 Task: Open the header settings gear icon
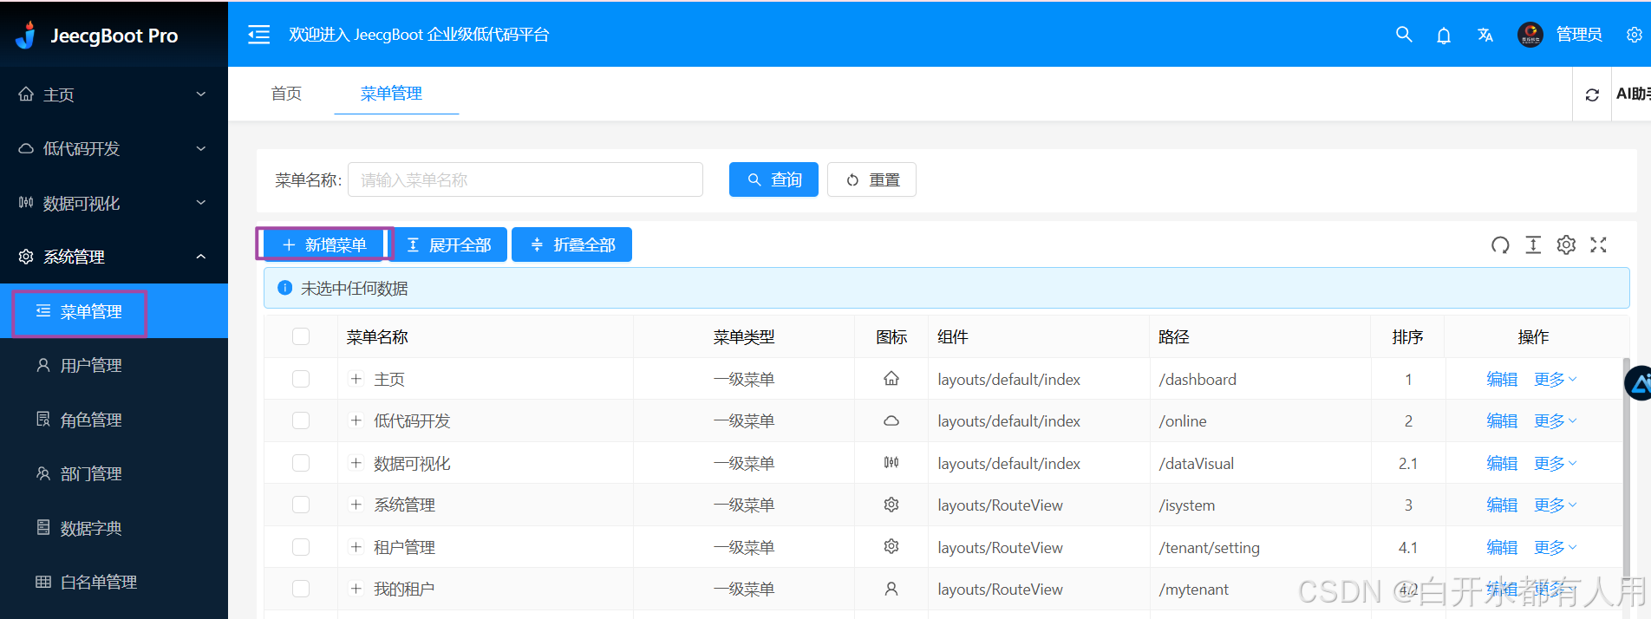click(1635, 35)
